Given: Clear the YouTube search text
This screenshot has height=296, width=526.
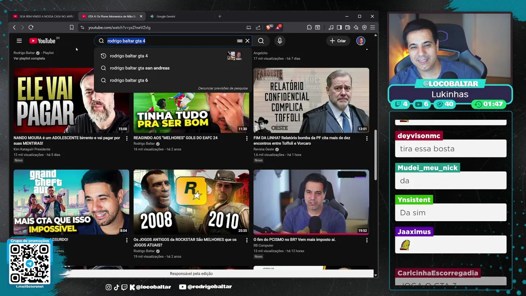Looking at the screenshot, I should point(247,41).
